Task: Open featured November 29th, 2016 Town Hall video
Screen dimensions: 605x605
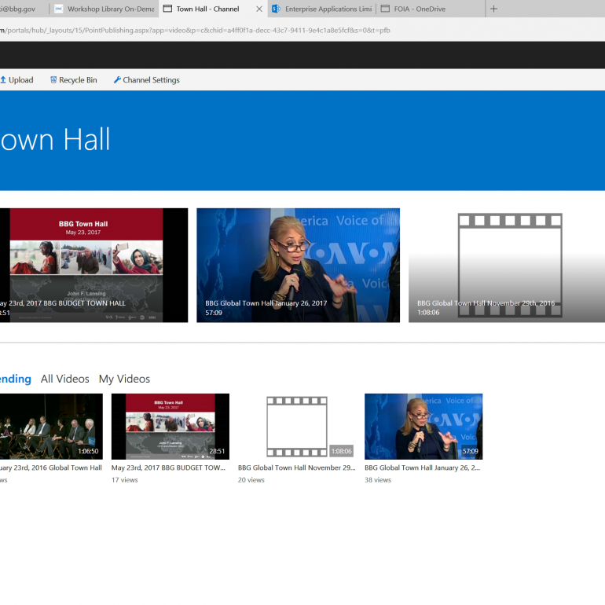Action: pos(507,265)
